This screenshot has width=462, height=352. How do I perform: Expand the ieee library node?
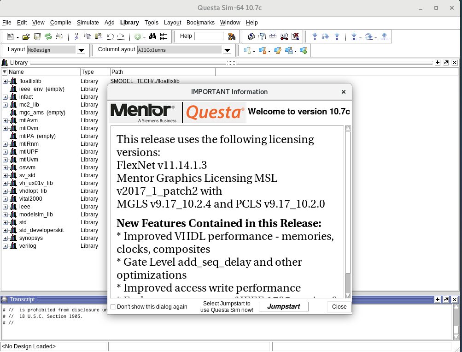[x=6, y=207]
